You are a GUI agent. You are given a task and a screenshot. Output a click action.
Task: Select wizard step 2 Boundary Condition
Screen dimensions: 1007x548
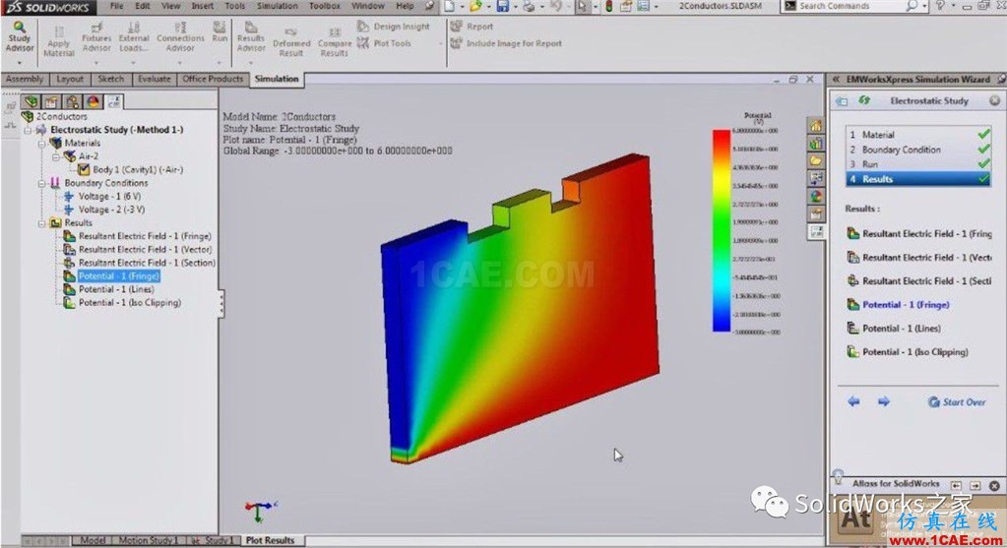(x=919, y=150)
